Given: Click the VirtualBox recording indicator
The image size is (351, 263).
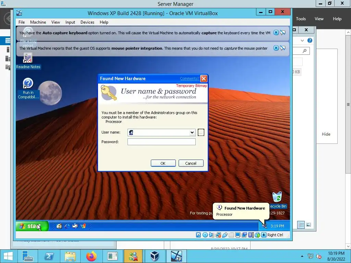Looking at the screenshot, I should coord(244,235).
